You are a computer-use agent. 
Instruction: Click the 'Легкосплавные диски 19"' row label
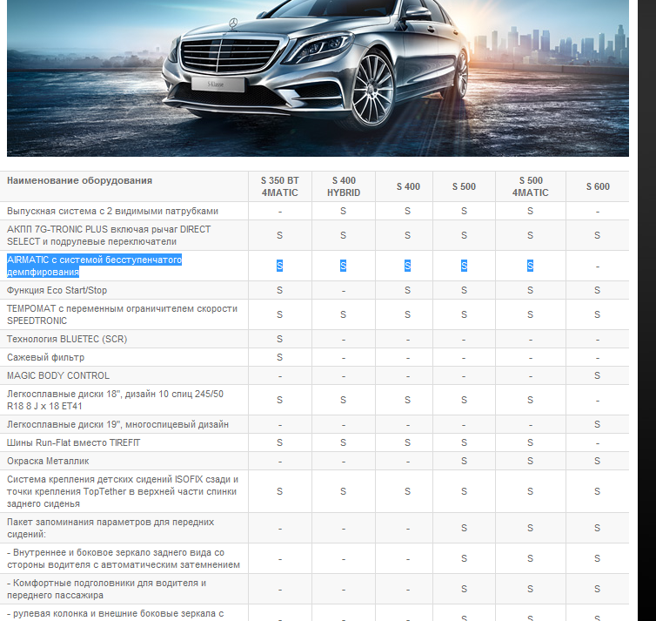[117, 424]
